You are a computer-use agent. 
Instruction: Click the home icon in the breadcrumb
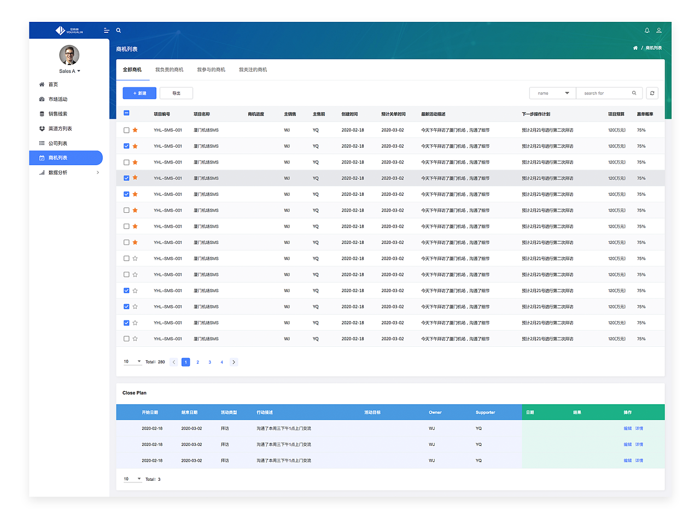(x=635, y=48)
